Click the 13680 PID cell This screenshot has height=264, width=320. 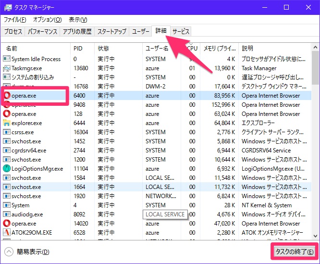(x=81, y=68)
